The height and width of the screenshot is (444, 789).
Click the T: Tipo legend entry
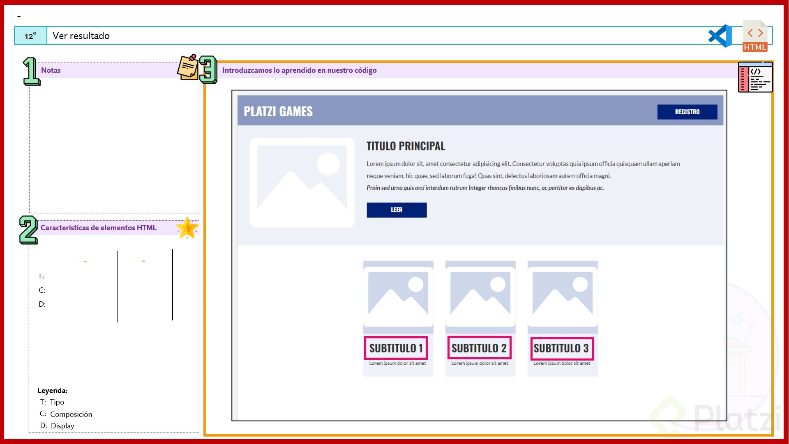[x=52, y=402]
